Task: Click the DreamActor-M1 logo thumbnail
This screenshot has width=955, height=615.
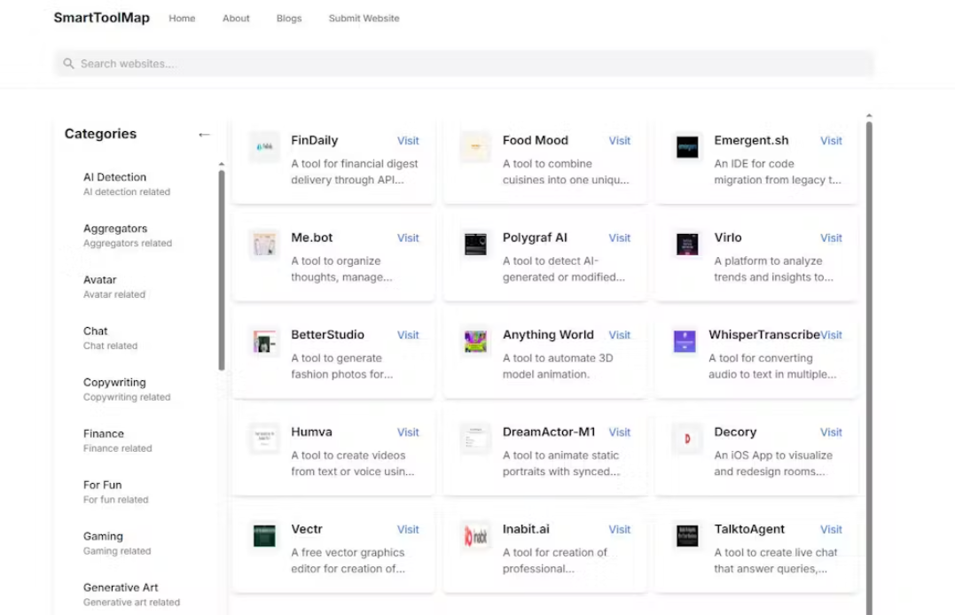Action: 475,439
